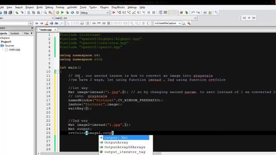
Task: Click the Build and run icon
Action: point(67,12)
